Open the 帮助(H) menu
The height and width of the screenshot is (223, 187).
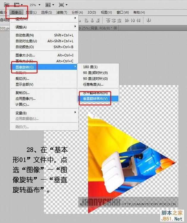[139, 12]
